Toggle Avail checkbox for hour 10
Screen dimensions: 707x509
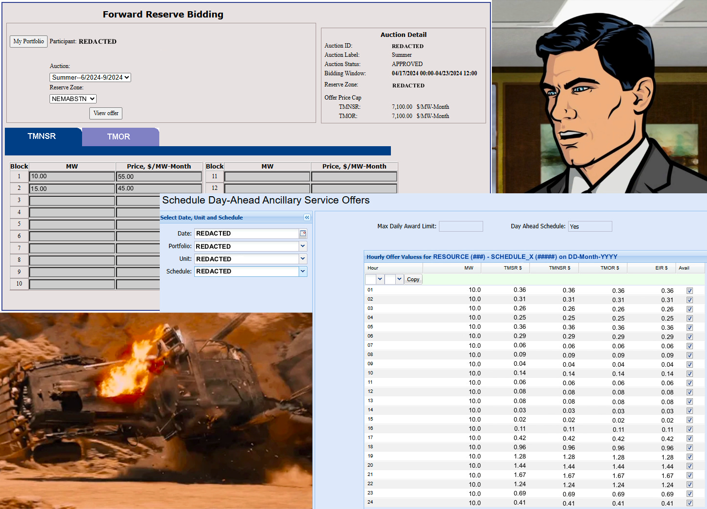pyautogui.click(x=690, y=374)
